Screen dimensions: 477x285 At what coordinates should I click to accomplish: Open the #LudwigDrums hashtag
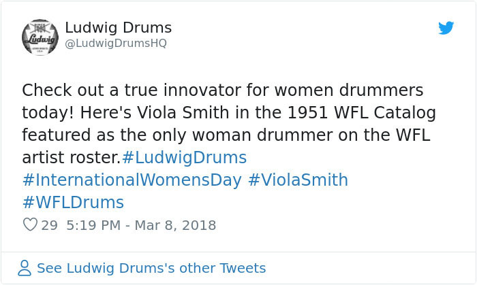(x=184, y=158)
